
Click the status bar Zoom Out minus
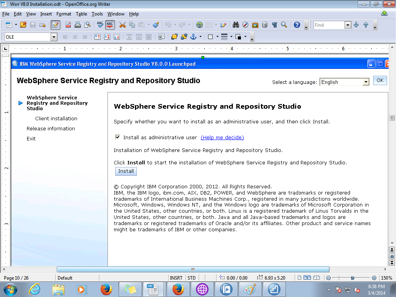[x=328, y=278]
